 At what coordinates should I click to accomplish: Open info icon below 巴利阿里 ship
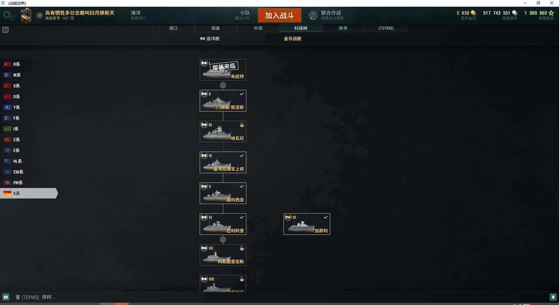point(223,240)
